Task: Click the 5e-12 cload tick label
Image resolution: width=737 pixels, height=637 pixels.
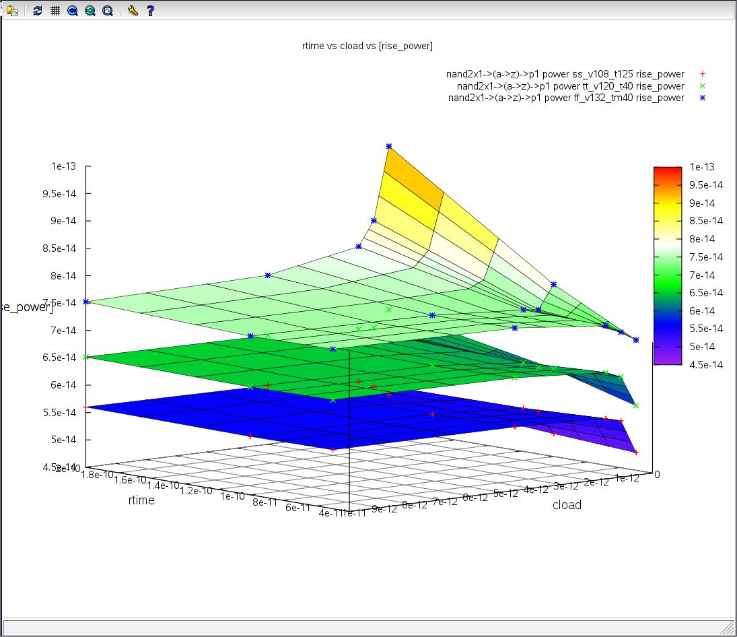Action: click(505, 494)
